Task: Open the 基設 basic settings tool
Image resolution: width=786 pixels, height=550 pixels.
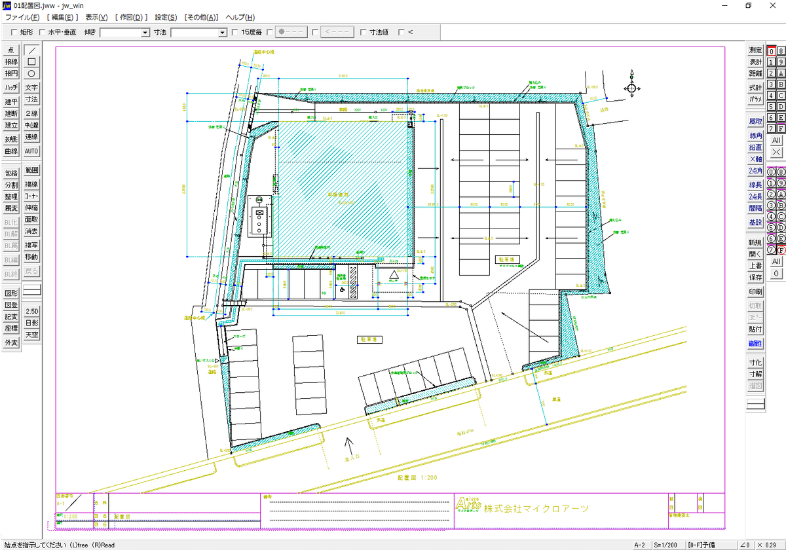Action: 756,223
